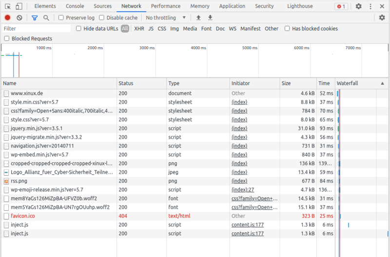Open content.js:177 initiator link
This screenshot has width=390, height=257.
pos(247,225)
